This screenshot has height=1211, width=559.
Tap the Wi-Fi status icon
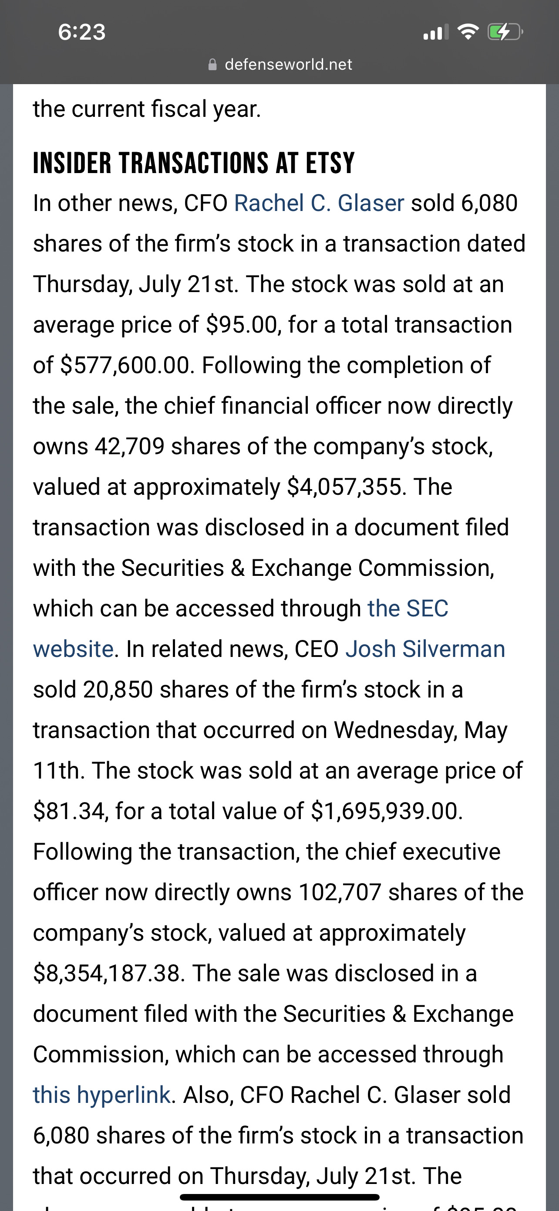[x=468, y=32]
